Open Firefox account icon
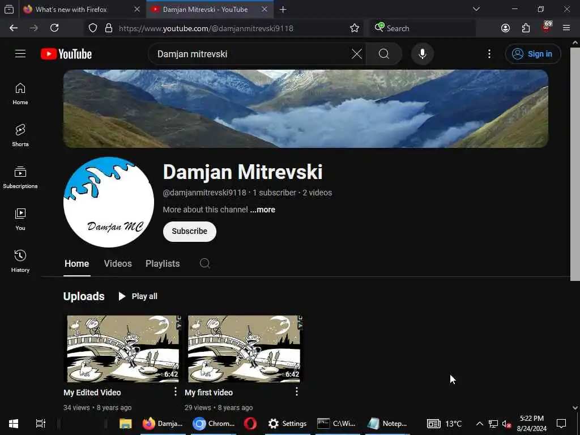The height and width of the screenshot is (435, 580). [x=505, y=28]
